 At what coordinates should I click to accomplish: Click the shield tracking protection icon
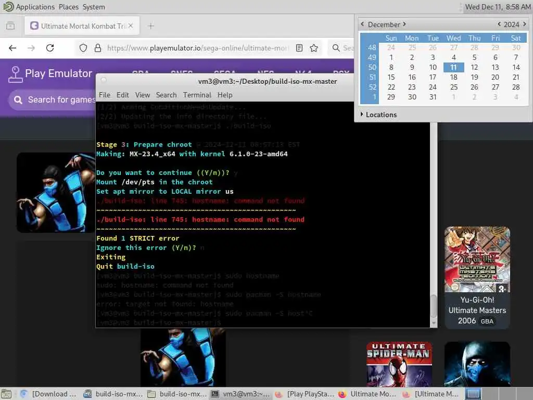tap(83, 48)
